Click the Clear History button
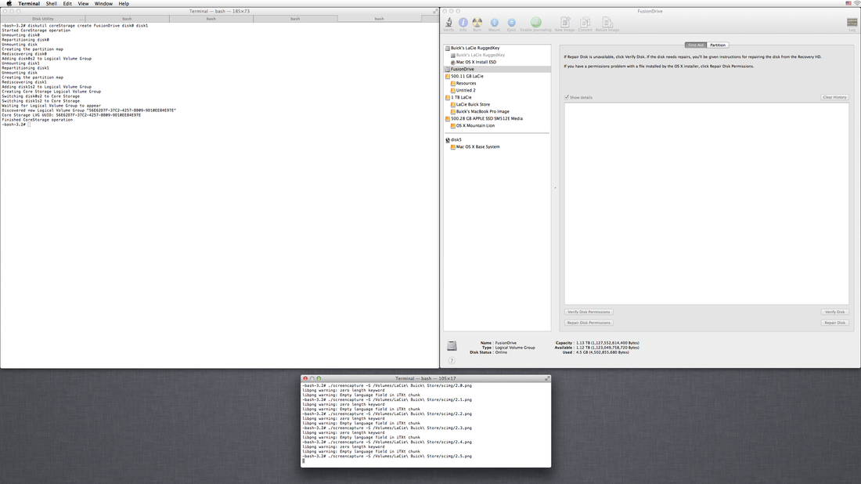The image size is (861, 484). [x=834, y=97]
